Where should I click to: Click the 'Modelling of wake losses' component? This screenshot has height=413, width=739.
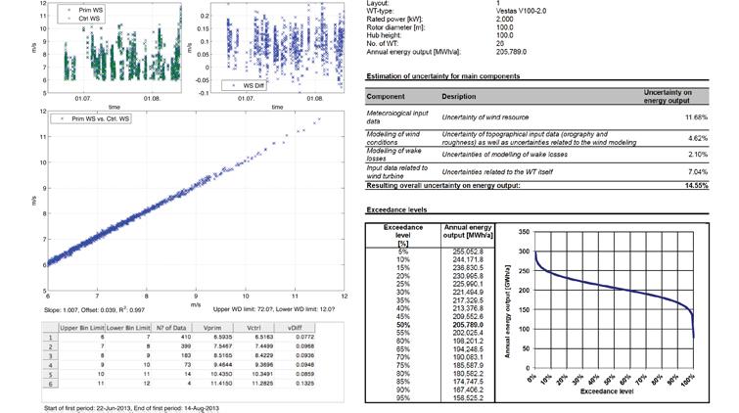(394, 155)
